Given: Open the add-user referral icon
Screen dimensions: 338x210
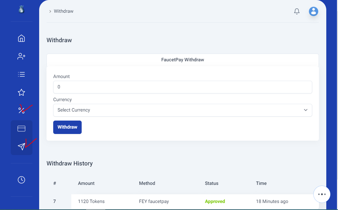Looking at the screenshot, I should [x=21, y=56].
